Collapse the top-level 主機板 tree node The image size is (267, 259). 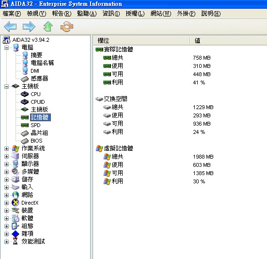tap(6, 86)
